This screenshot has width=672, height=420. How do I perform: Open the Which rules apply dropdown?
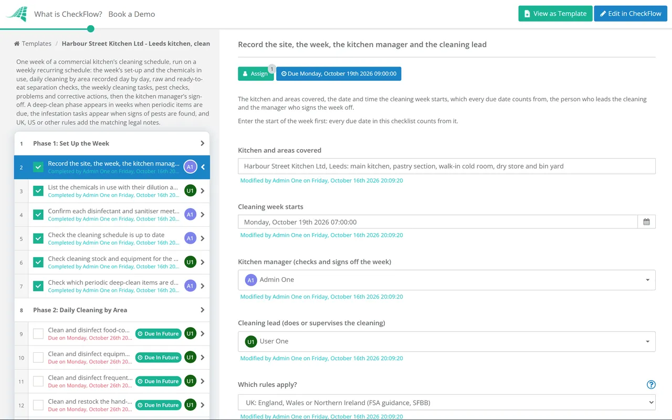click(x=447, y=403)
